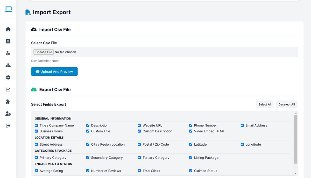
Task: Toggle the Total Clicks checkbox
Action: click(139, 171)
